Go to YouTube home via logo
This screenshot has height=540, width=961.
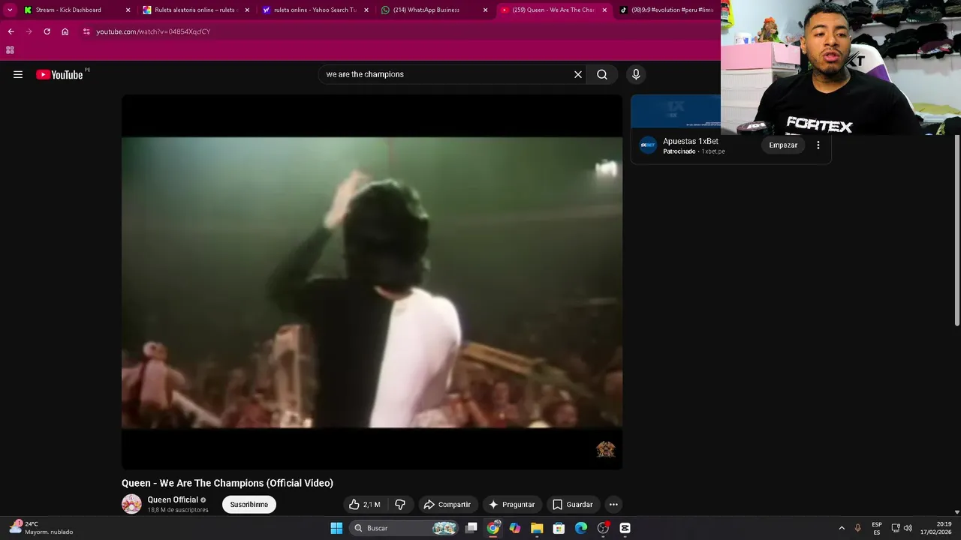point(59,74)
